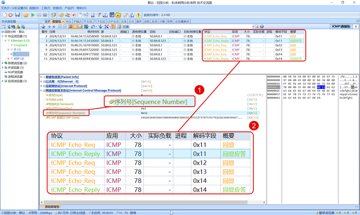Switch to the TCP会话 tab
The image size is (360, 215).
tap(99, 21)
